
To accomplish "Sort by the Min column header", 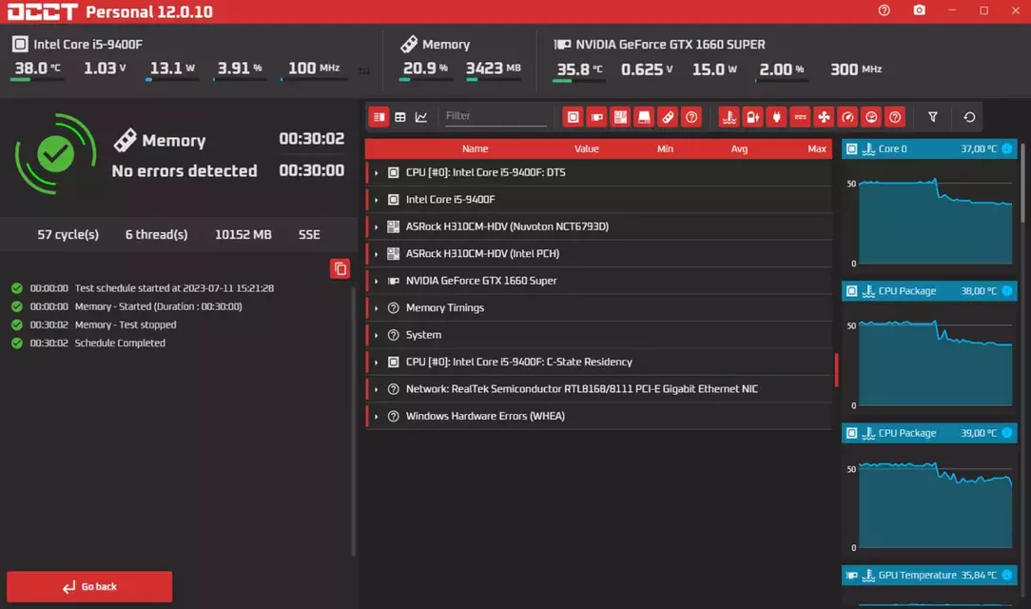I will click(x=665, y=148).
